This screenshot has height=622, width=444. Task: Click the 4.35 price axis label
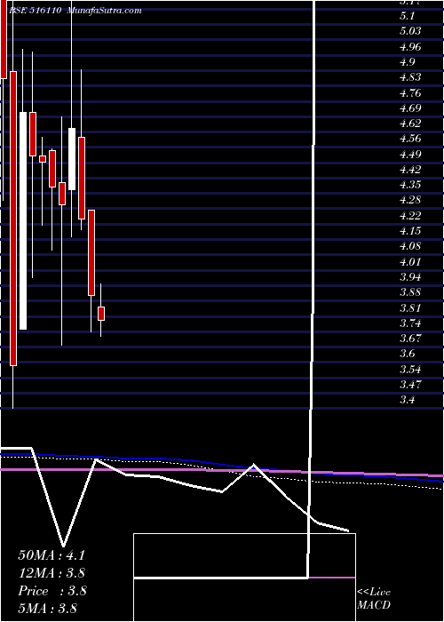click(410, 185)
